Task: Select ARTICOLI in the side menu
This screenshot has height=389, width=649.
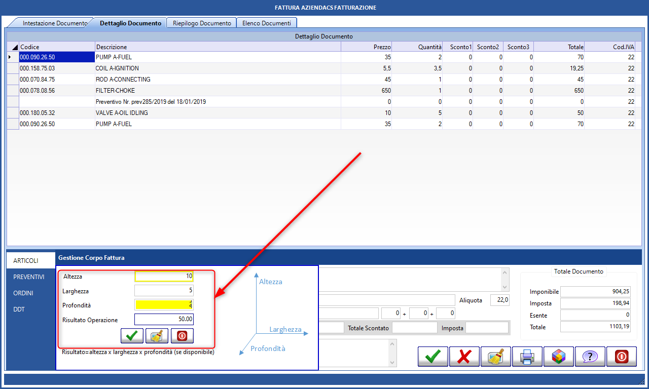Action: tap(30, 260)
